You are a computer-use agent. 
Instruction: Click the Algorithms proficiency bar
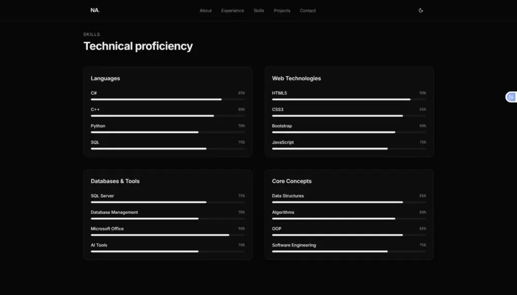(349, 218)
